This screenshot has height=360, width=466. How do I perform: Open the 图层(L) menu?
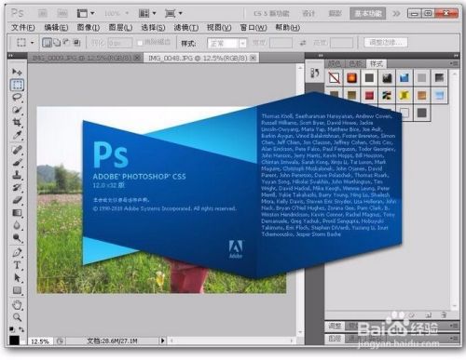tap(120, 28)
